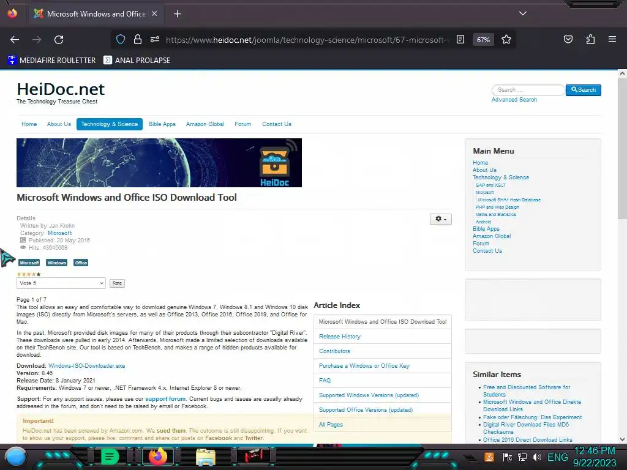This screenshot has height=470, width=627.
Task: Open Technology & Science navigation tab
Action: click(x=110, y=124)
